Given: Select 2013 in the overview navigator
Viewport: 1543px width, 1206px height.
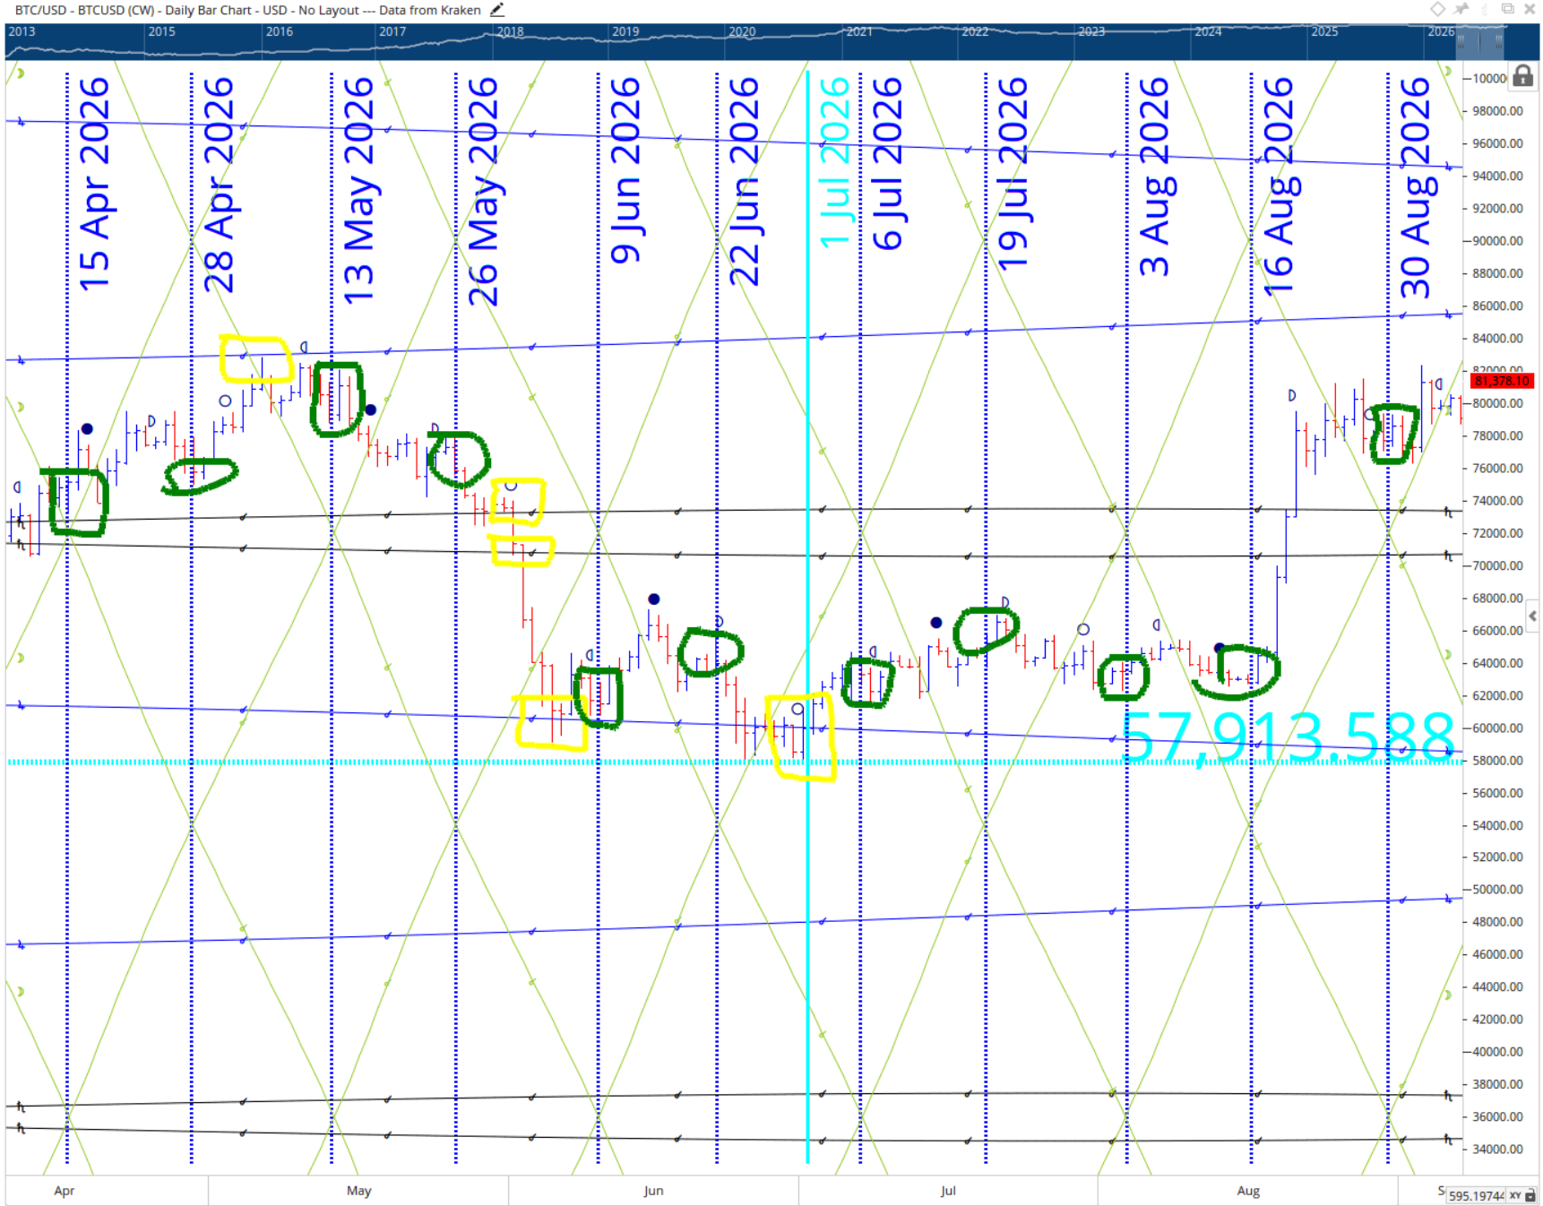Looking at the screenshot, I should (x=22, y=31).
